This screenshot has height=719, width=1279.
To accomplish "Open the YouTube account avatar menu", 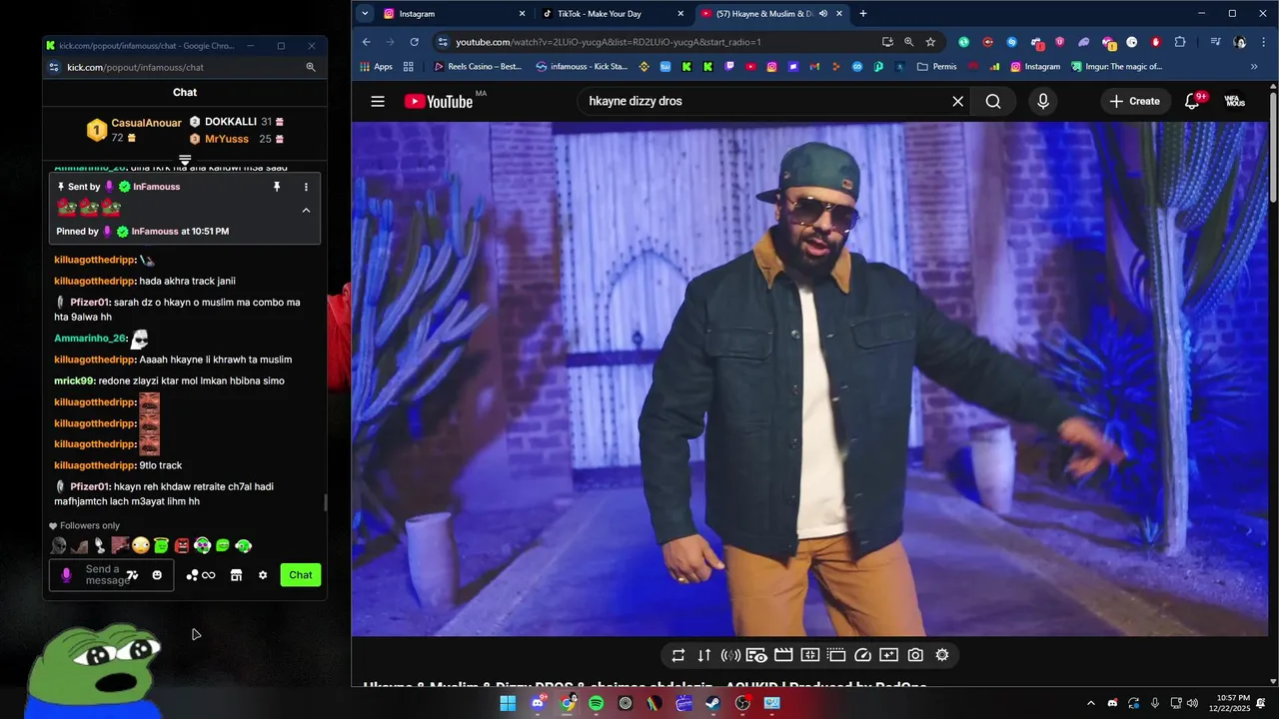I will (1235, 101).
